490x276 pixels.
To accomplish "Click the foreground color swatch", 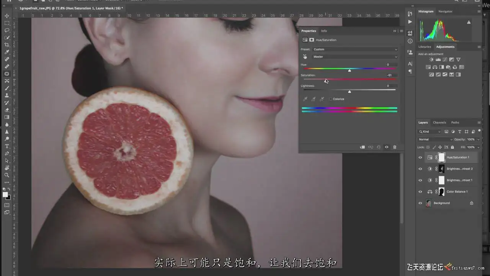I will pos(5,195).
